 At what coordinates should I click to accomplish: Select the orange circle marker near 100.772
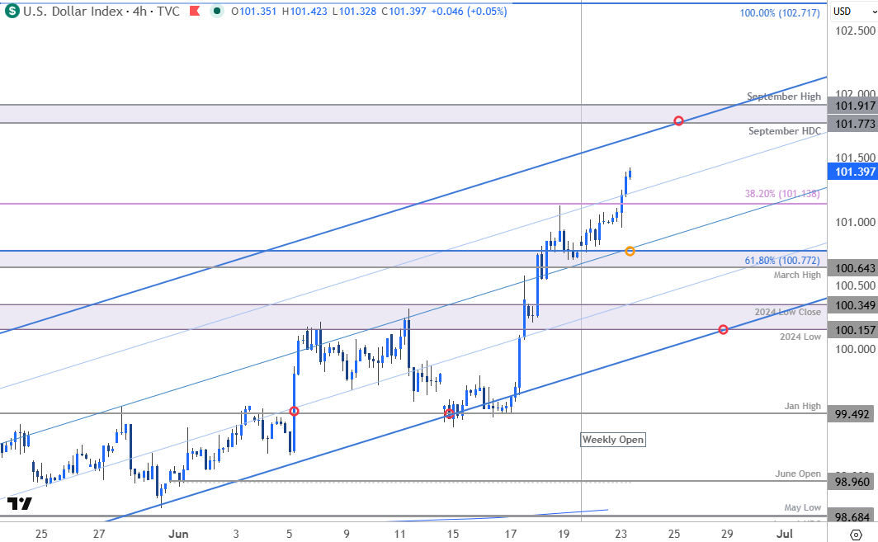[x=630, y=251]
